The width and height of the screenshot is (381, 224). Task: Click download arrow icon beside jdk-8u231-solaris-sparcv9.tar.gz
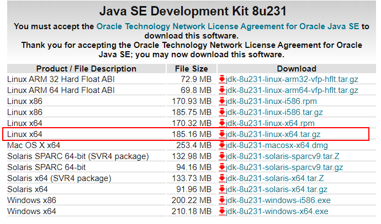pos(222,167)
